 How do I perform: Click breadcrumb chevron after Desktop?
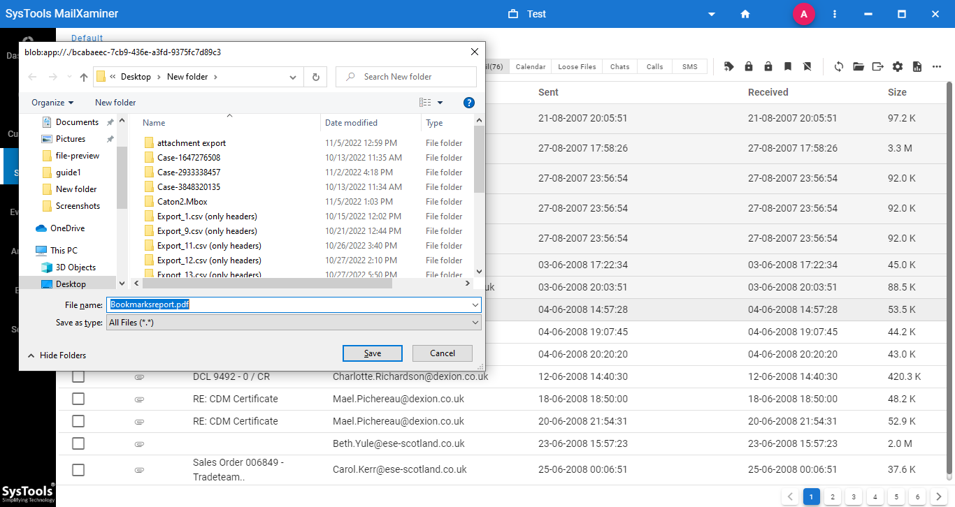(159, 77)
